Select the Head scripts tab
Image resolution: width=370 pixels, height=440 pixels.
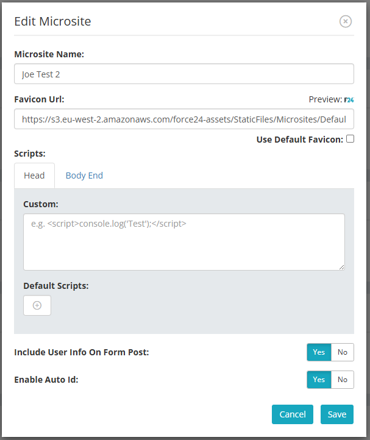[x=34, y=176]
